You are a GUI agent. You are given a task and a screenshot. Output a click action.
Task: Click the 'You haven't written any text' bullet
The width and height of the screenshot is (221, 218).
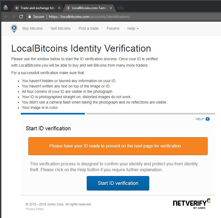pyautogui.click(x=66, y=86)
